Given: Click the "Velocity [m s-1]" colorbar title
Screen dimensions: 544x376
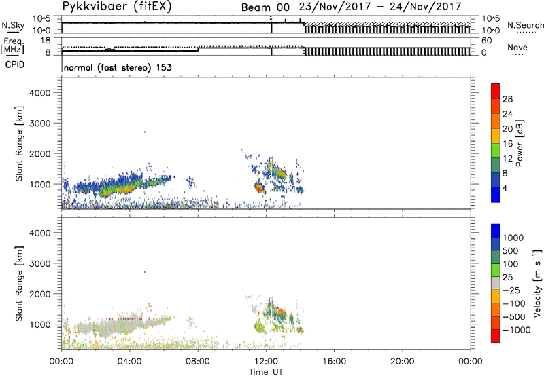Looking at the screenshot, I should (x=537, y=284).
